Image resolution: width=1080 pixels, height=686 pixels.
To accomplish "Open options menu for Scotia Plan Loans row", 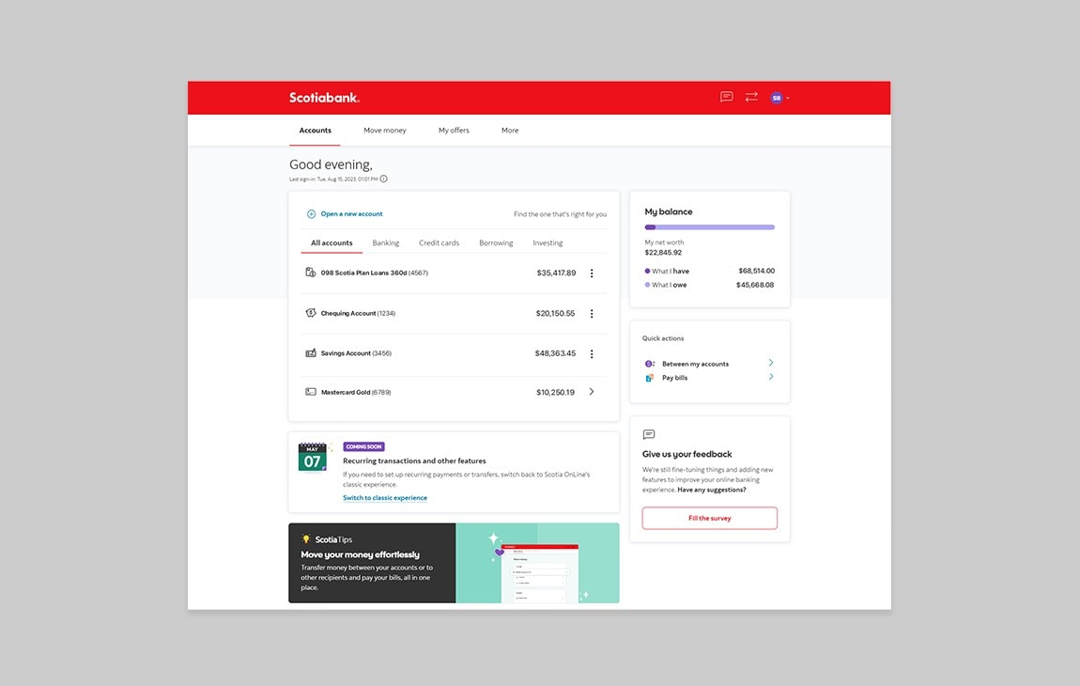I will (592, 273).
